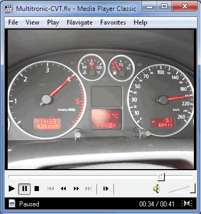Maximize the Media Player Classic window
Screen dimensions: 201x214
pyautogui.click(x=164, y=7)
